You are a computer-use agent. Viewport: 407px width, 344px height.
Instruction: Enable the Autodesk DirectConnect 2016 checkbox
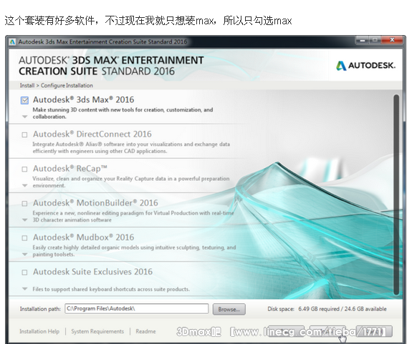tap(24, 134)
